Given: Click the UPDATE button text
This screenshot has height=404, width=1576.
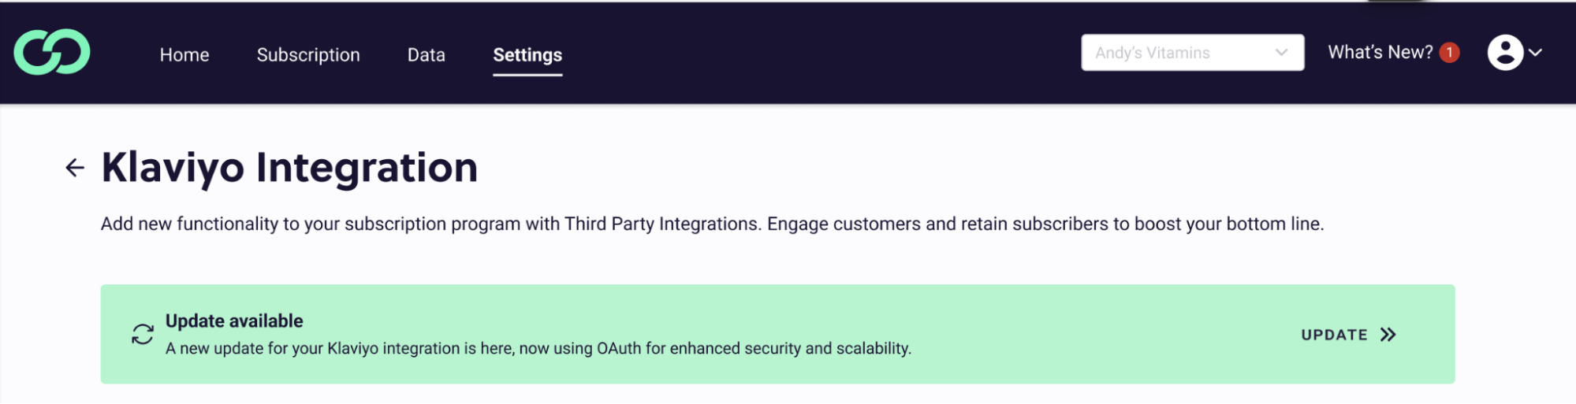Looking at the screenshot, I should [x=1334, y=335].
